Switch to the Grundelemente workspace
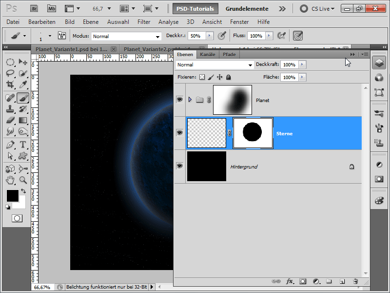The height and width of the screenshot is (293, 390). [247, 9]
